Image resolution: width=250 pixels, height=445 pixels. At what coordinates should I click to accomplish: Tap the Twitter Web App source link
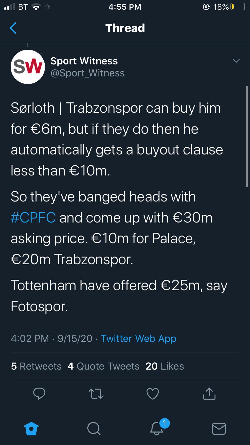(x=138, y=338)
